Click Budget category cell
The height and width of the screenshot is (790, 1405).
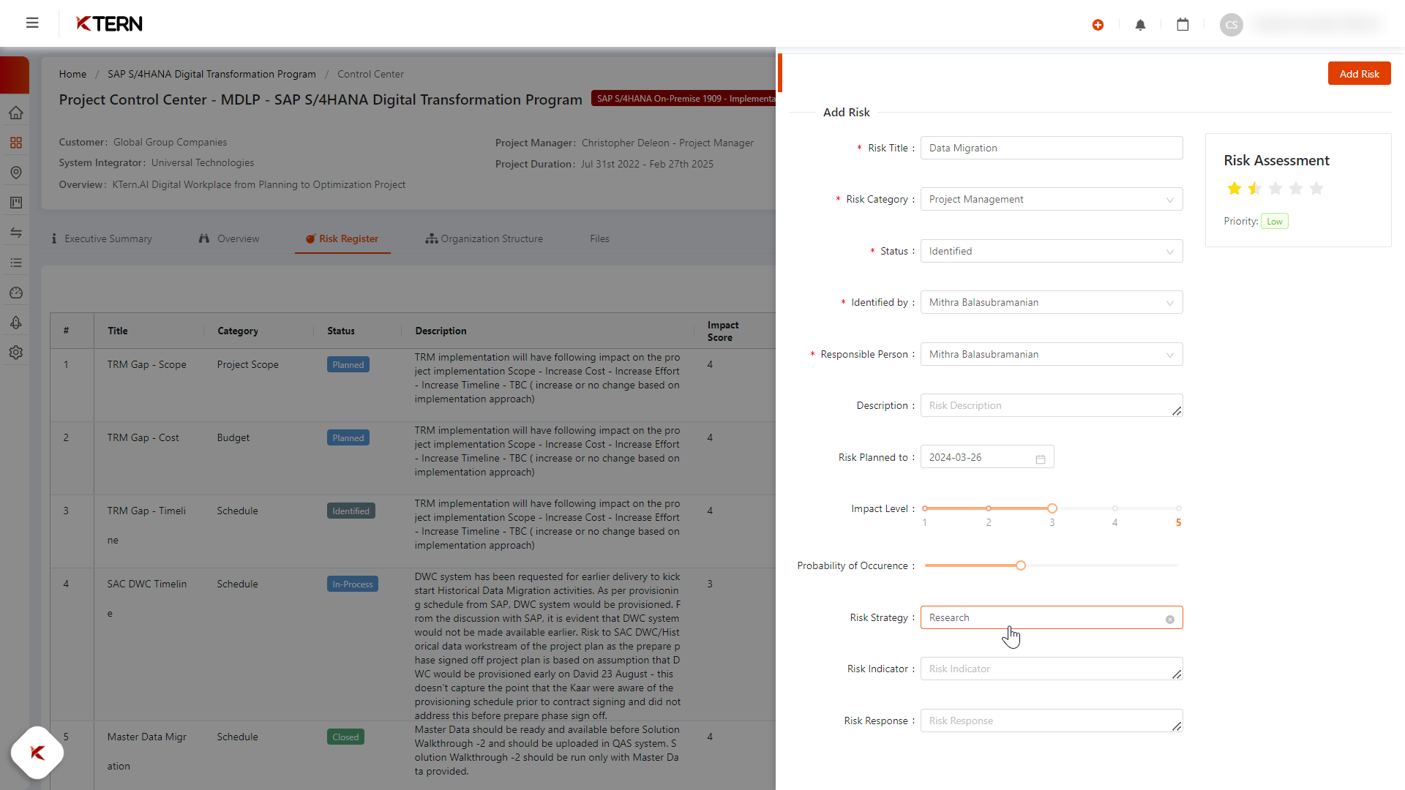coord(233,438)
